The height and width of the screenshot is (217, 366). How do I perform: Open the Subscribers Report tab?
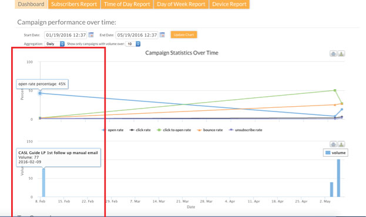(74, 4)
